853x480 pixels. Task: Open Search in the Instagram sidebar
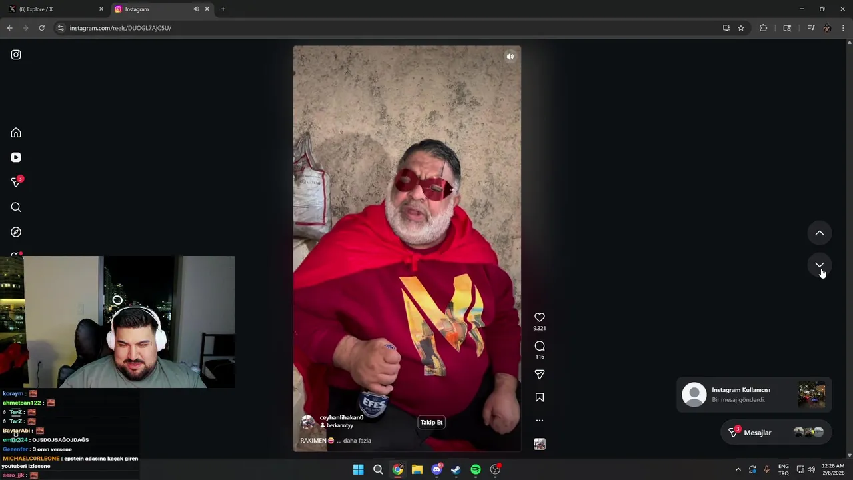(x=16, y=207)
